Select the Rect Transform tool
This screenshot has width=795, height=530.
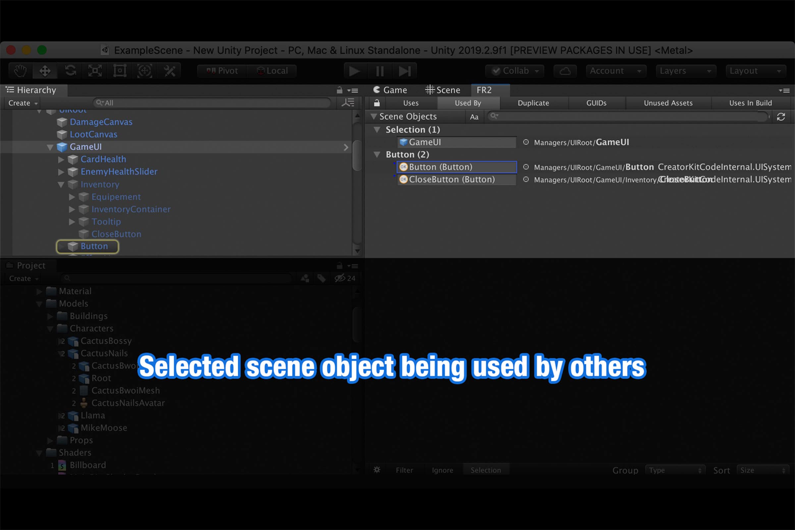coord(120,71)
